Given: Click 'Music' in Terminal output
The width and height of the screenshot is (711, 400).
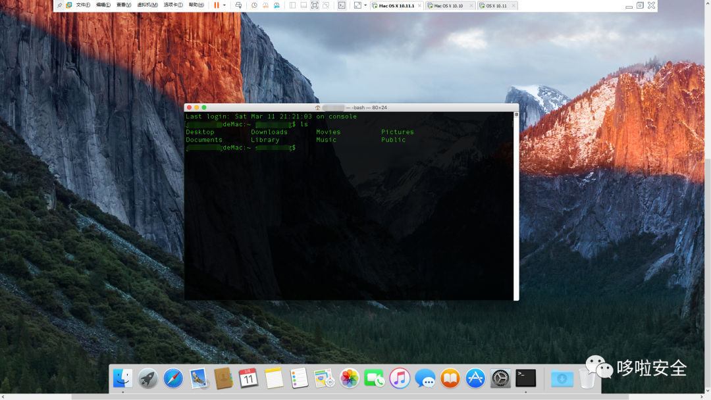Looking at the screenshot, I should pyautogui.click(x=326, y=139).
